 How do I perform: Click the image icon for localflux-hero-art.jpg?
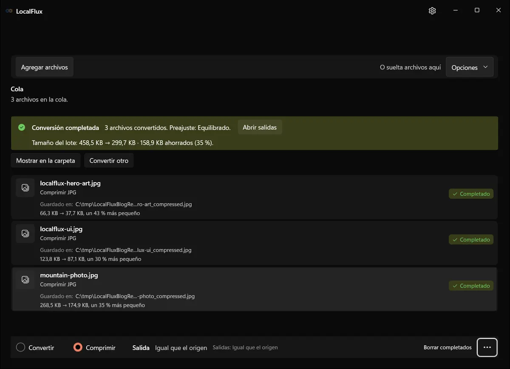tap(25, 188)
